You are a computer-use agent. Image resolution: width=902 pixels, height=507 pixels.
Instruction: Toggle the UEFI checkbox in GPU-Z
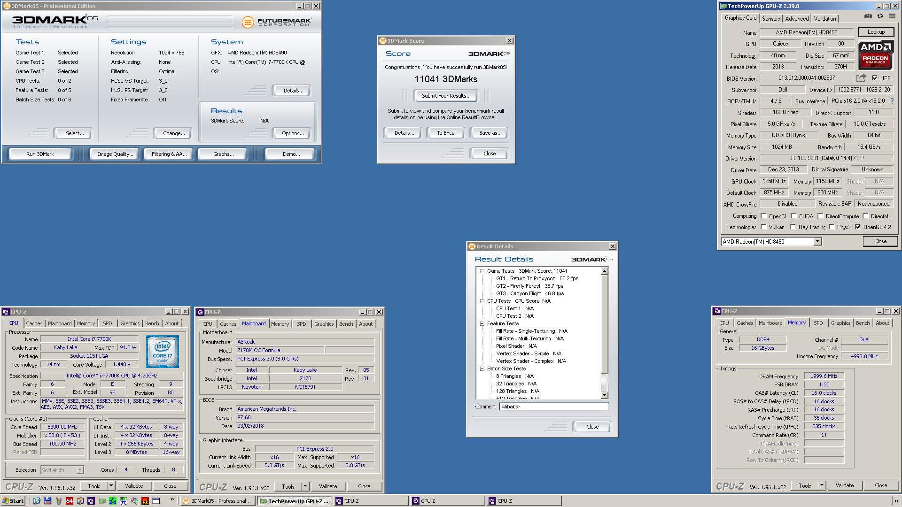[x=875, y=78]
